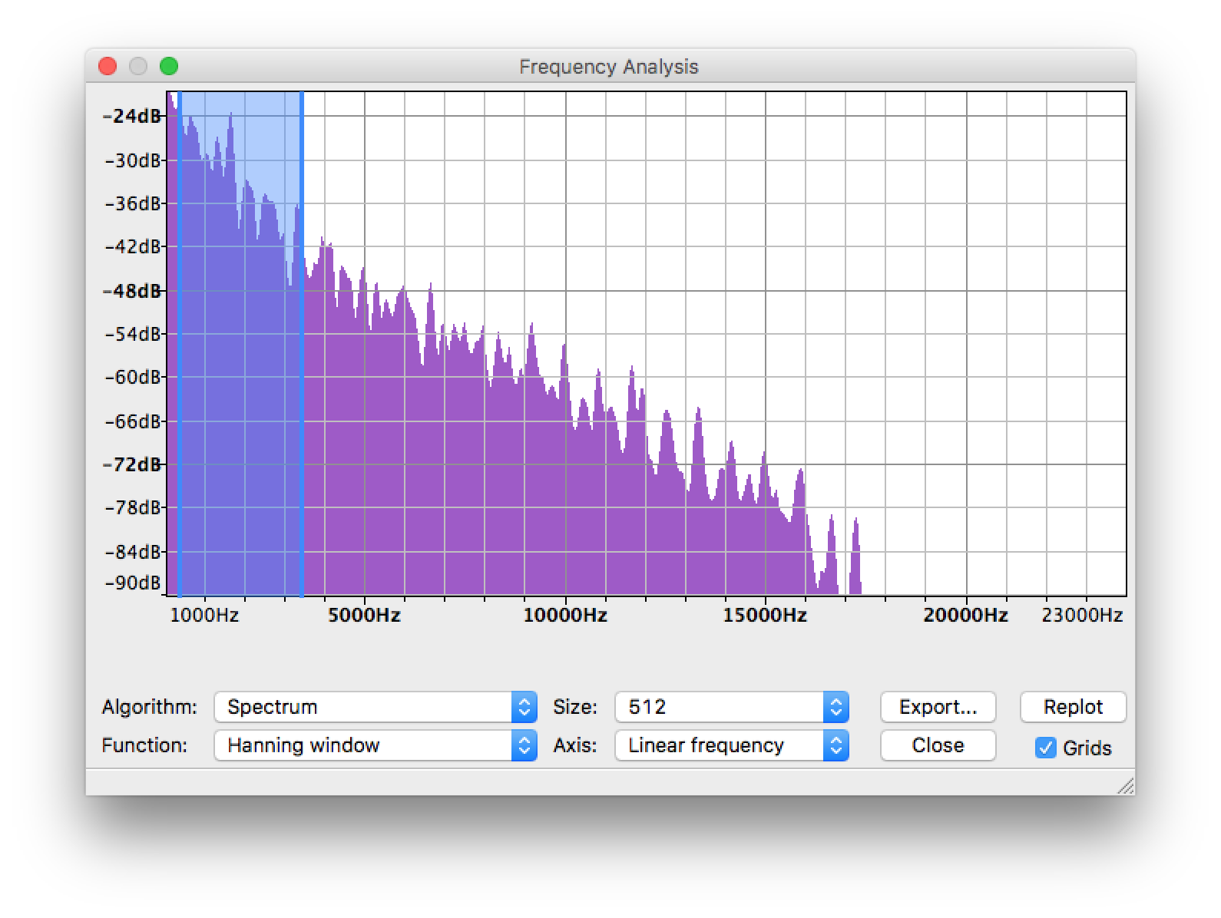The height and width of the screenshot is (918, 1221).
Task: Click the Axis: label
Action: (x=575, y=745)
